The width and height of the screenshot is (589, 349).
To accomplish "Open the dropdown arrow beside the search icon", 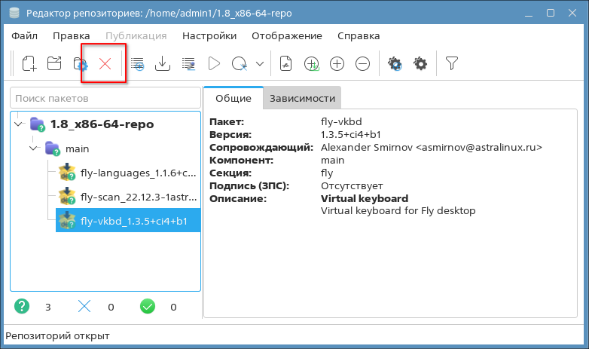I will point(260,64).
